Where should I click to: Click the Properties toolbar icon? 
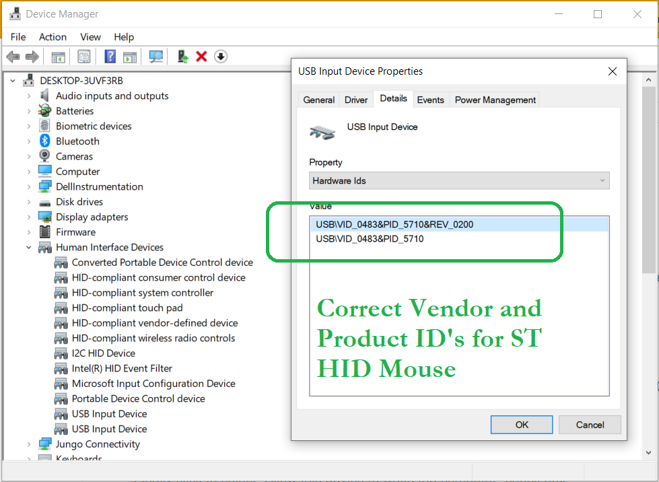point(83,57)
